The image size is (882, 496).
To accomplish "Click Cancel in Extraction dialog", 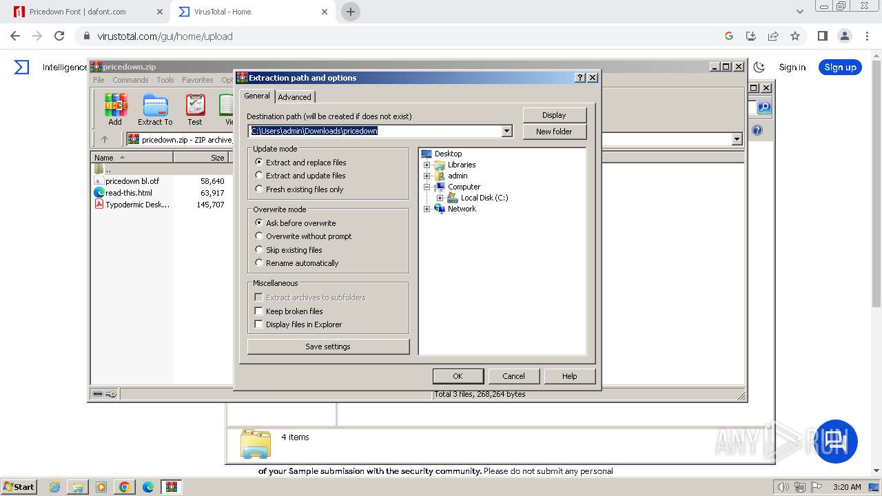I will pos(513,376).
